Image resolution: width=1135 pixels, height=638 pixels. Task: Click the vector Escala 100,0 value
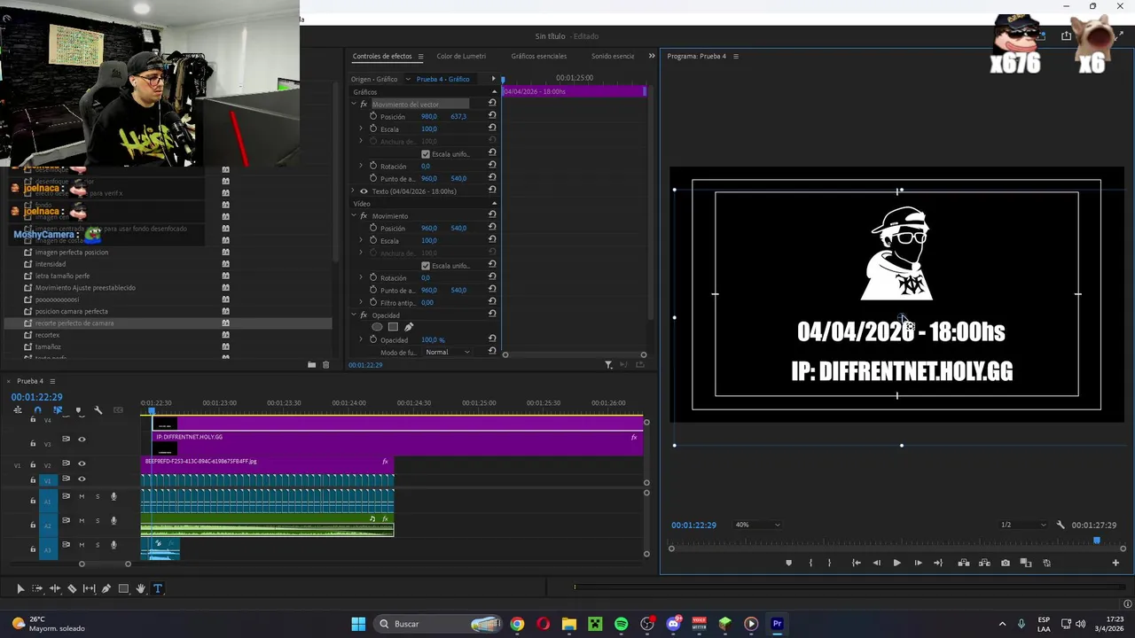pos(429,128)
